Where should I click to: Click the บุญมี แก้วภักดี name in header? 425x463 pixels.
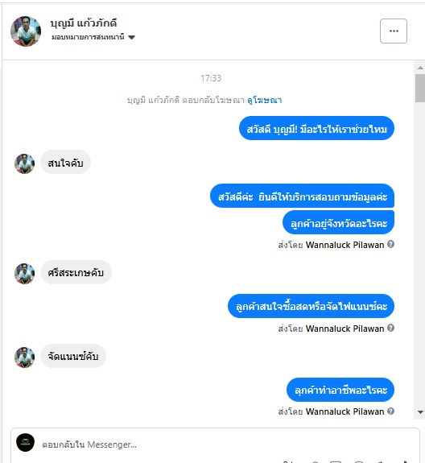(x=84, y=23)
